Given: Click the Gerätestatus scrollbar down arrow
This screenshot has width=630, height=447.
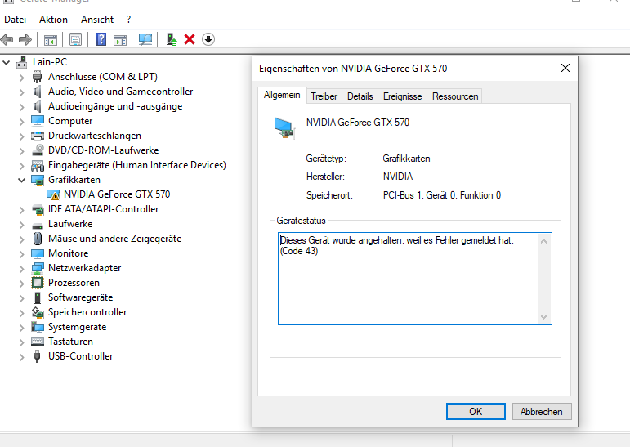Looking at the screenshot, I should (x=543, y=317).
